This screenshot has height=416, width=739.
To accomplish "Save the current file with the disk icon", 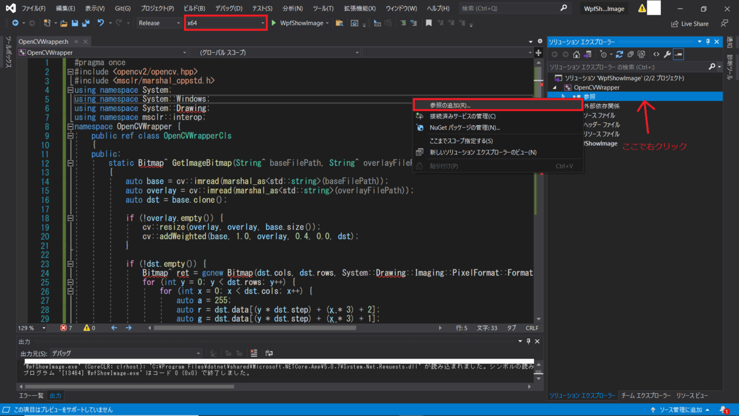I will click(x=75, y=23).
